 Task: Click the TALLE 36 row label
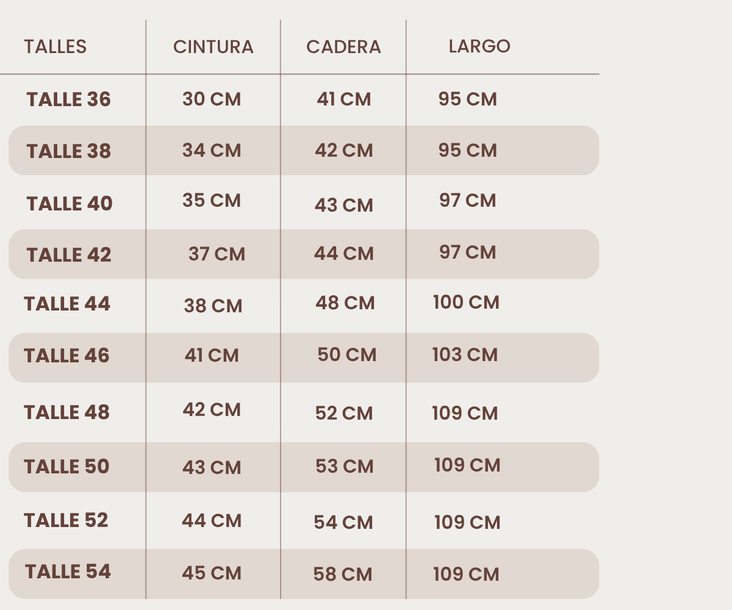point(69,99)
